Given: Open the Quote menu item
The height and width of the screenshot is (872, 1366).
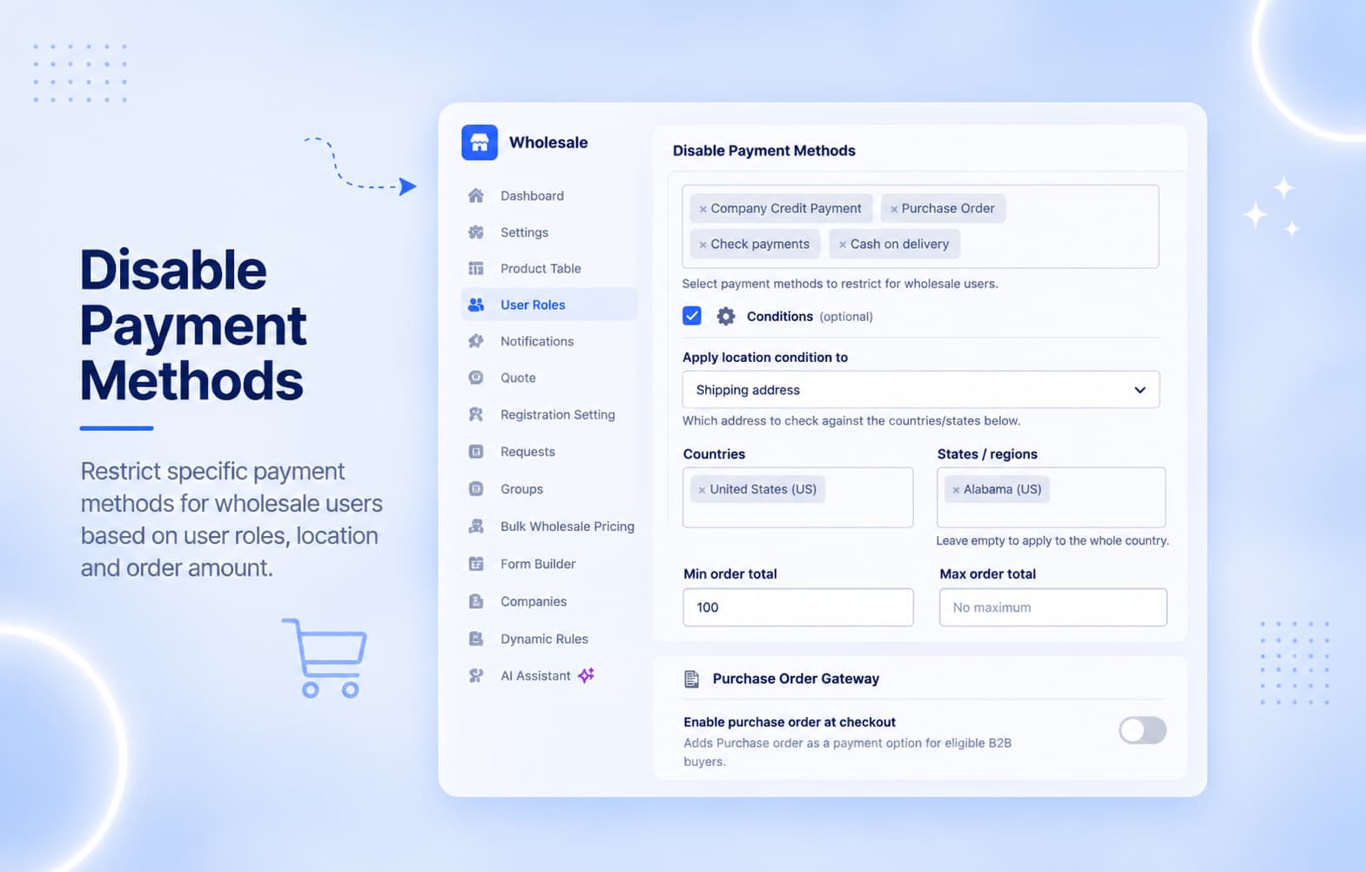Looking at the screenshot, I should coord(549,378).
